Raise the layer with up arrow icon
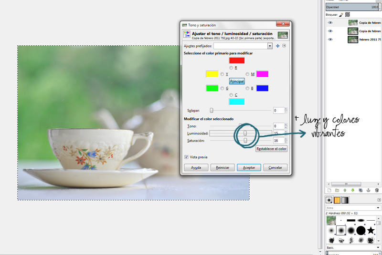 coord(345,190)
